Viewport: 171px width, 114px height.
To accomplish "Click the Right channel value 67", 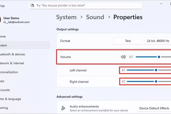I will coord(123,81).
